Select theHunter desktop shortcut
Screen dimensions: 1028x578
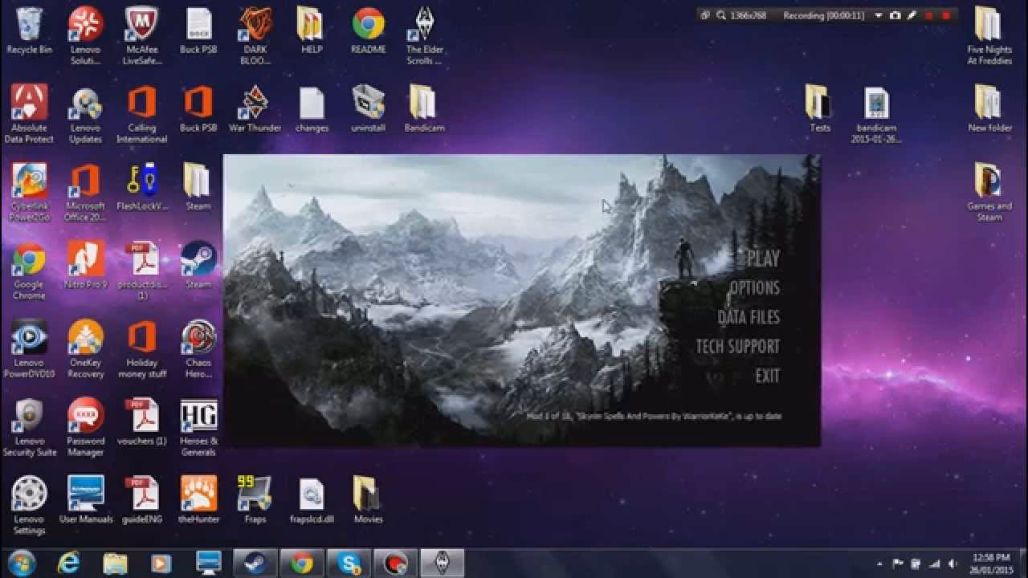[x=198, y=500]
